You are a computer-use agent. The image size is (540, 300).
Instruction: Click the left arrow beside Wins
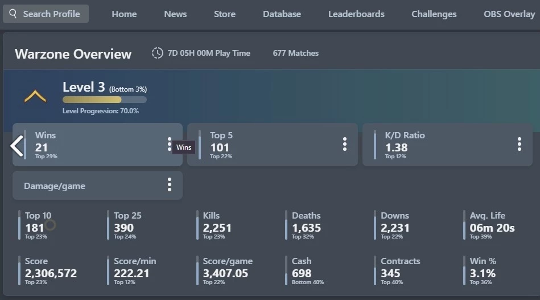tap(17, 146)
